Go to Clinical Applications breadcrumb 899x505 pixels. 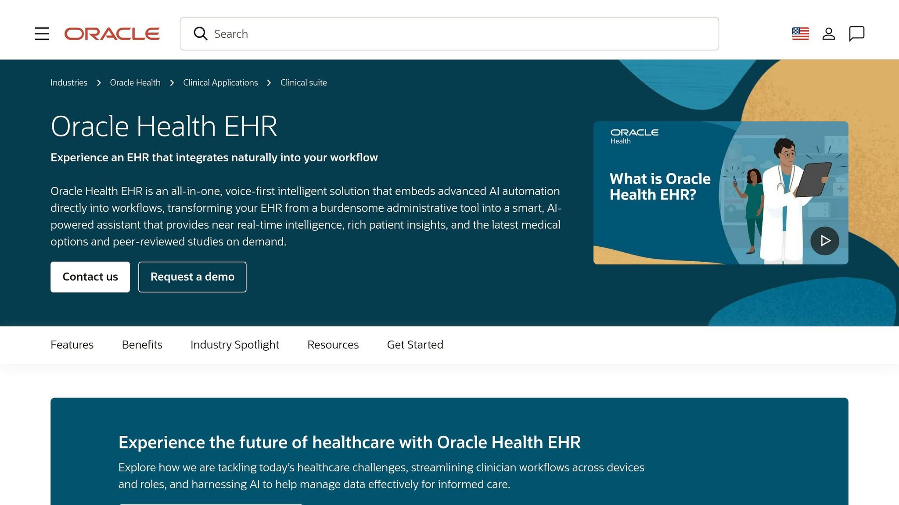220,82
